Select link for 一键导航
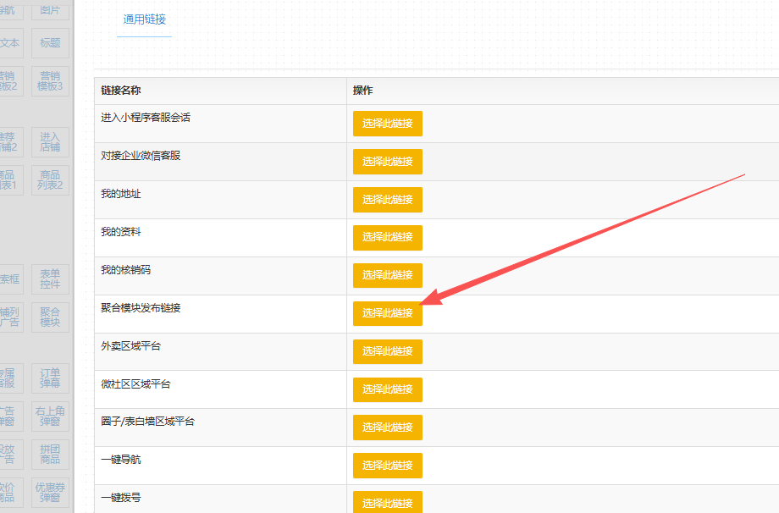Screen dimensions: 779x513 tap(387, 466)
